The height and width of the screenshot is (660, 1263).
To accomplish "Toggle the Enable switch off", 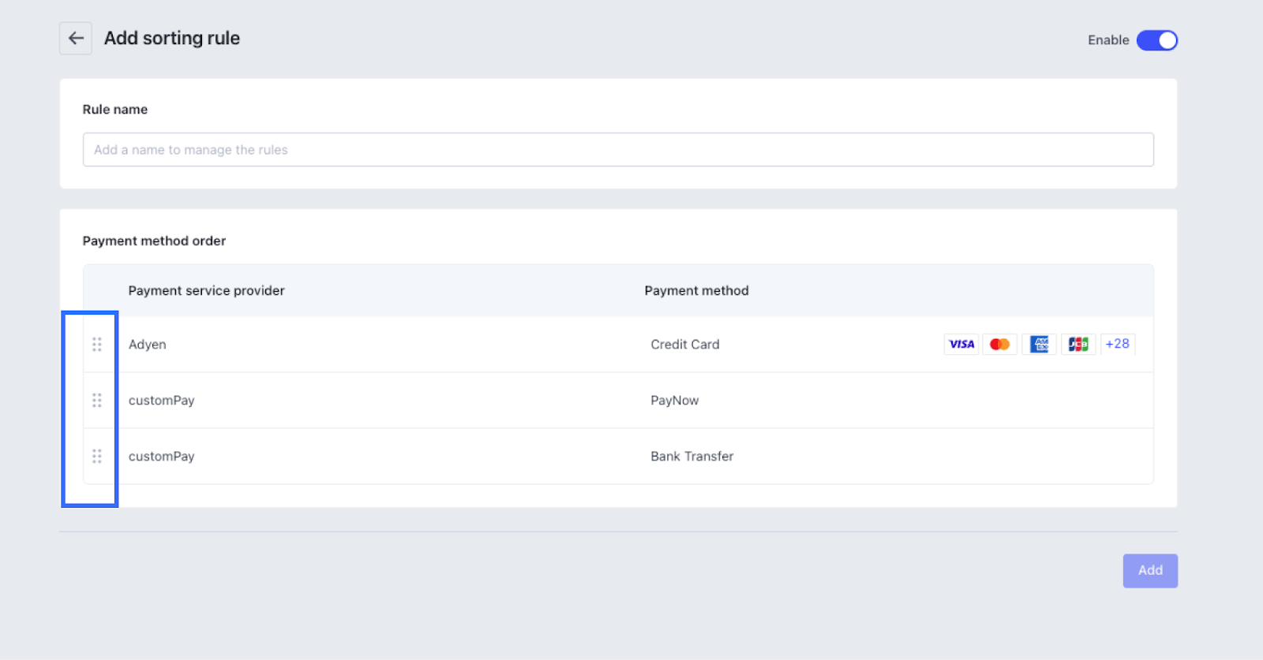I will click(1156, 40).
